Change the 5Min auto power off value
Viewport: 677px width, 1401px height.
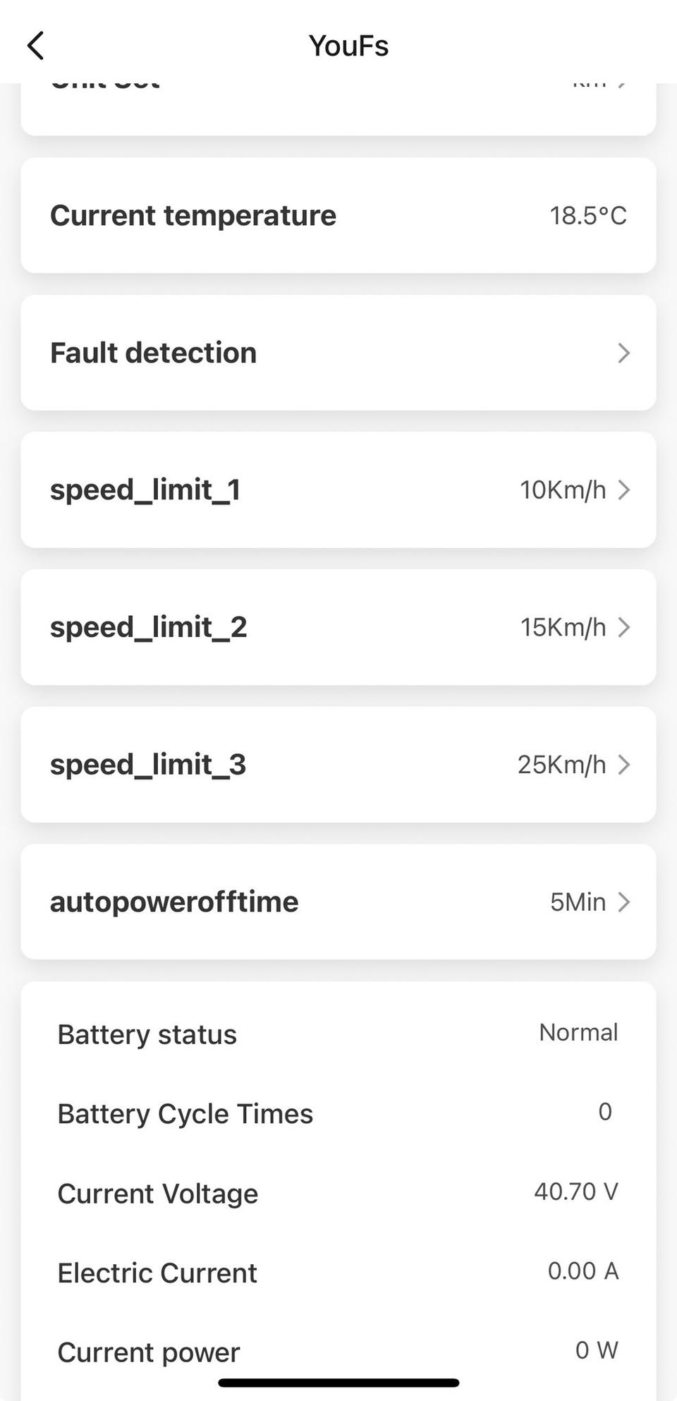pos(578,902)
